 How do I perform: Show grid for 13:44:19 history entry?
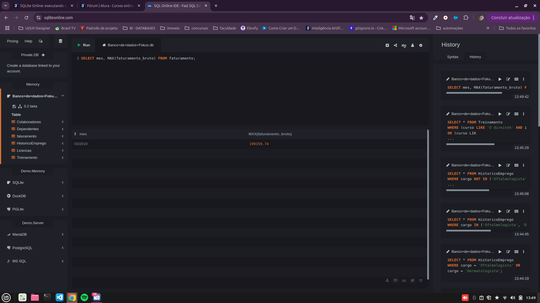point(516,252)
